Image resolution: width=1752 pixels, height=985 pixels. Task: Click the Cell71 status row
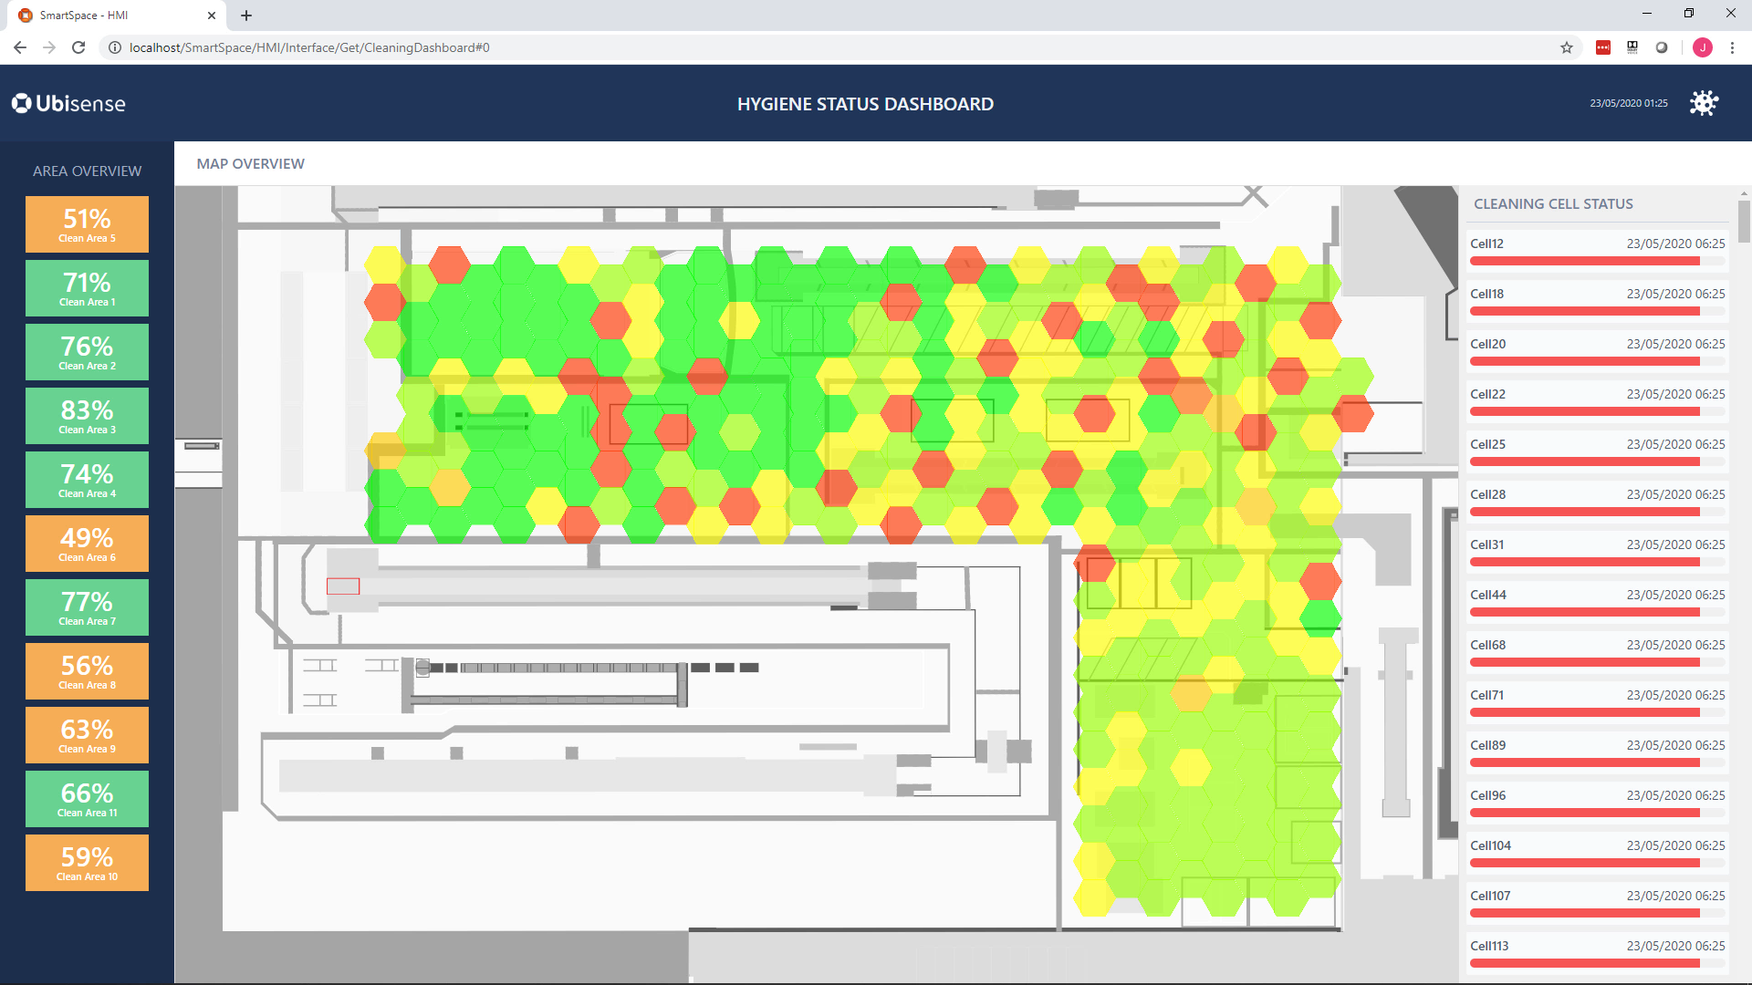pyautogui.click(x=1598, y=702)
